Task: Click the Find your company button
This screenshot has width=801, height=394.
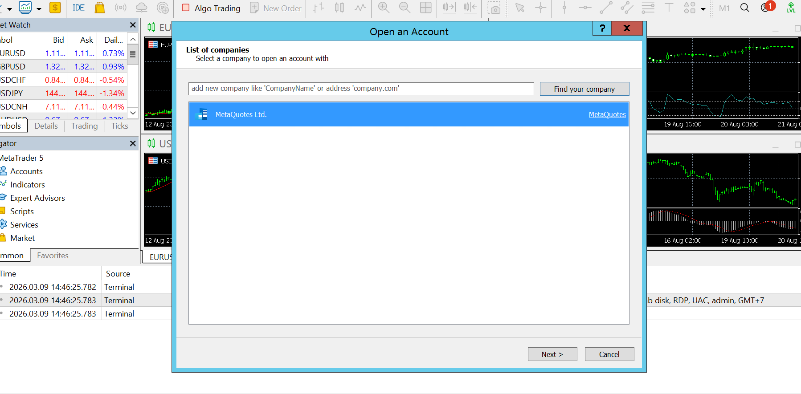Action: (584, 89)
